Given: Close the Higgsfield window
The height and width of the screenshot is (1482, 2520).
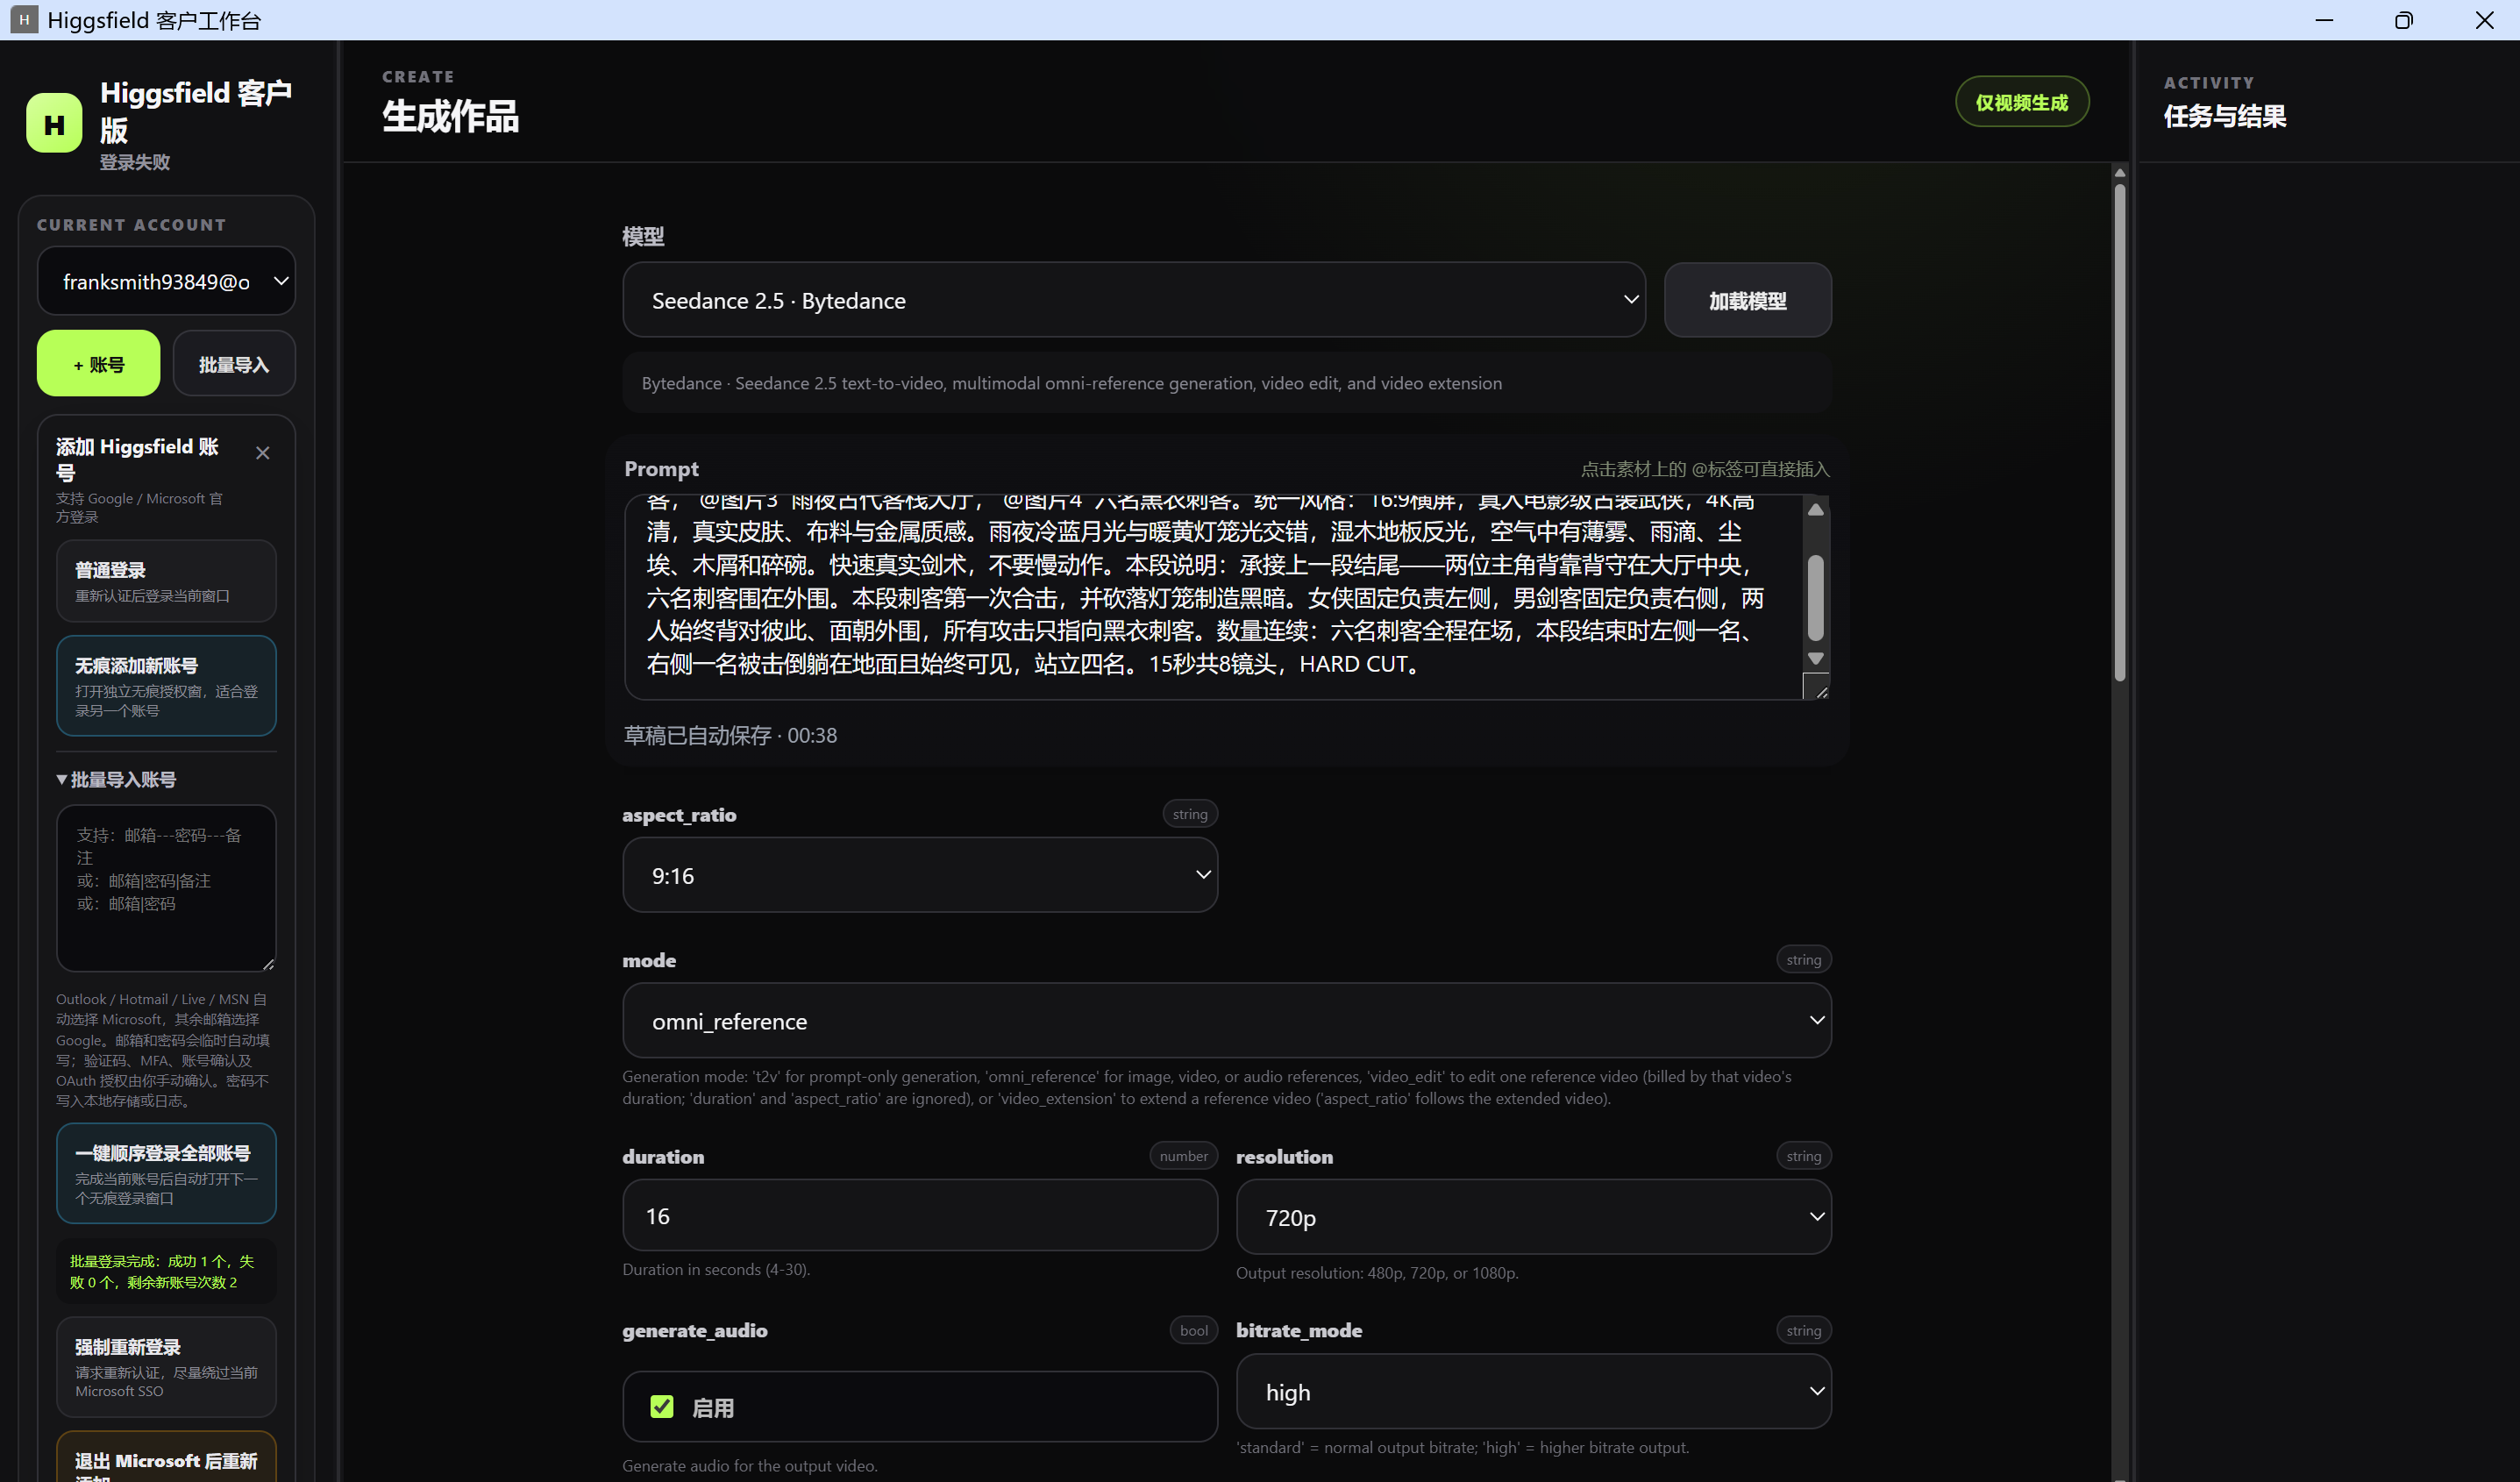Looking at the screenshot, I should point(2484,20).
